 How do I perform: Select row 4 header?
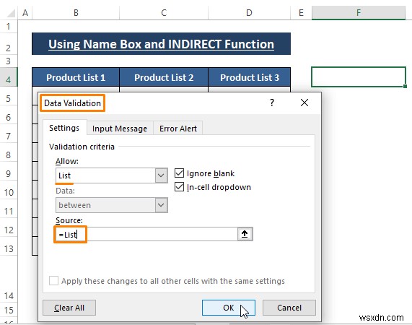point(9,79)
